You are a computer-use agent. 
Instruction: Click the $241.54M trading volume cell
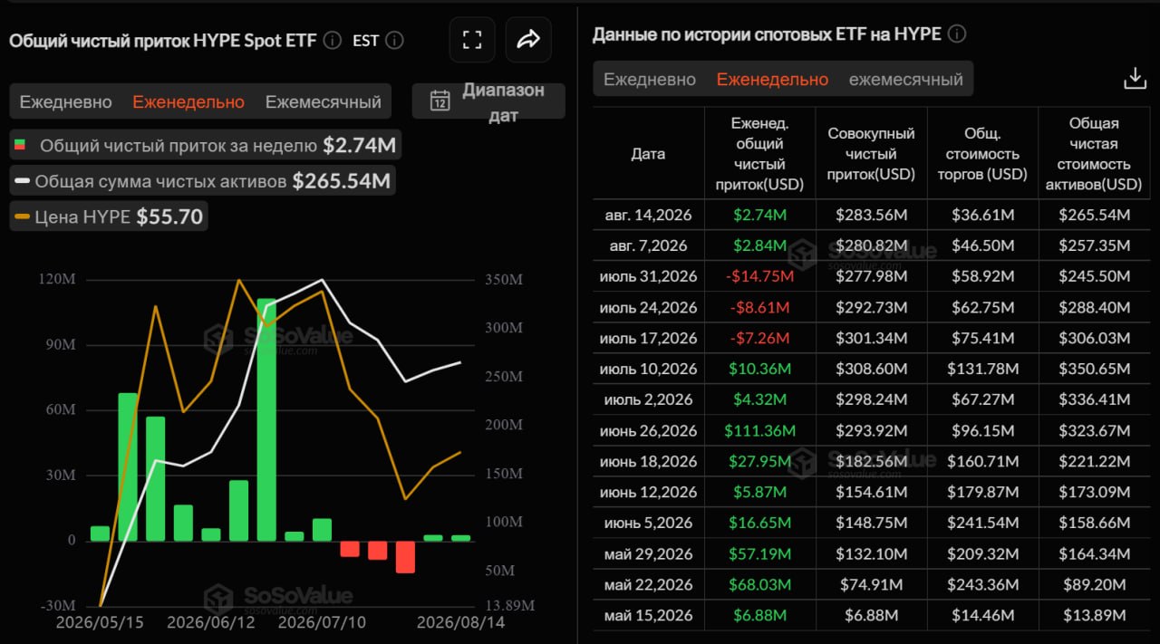[x=982, y=523]
